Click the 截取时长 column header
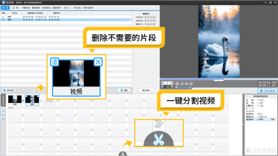 coord(57,13)
